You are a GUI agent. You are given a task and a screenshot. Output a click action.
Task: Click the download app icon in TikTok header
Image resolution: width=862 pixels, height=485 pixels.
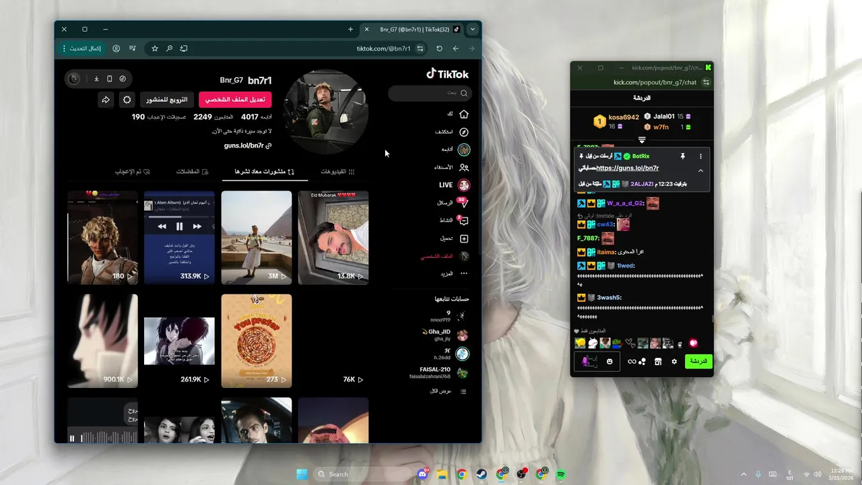(96, 79)
